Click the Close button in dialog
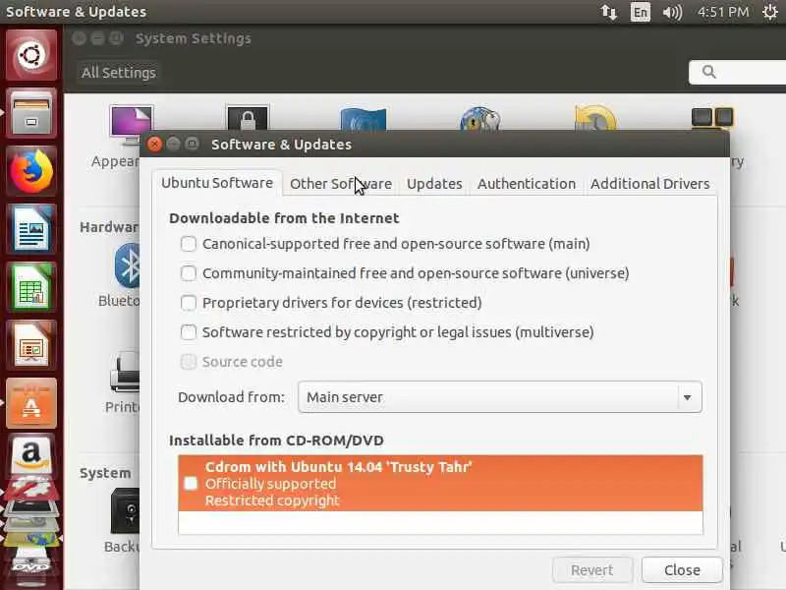The image size is (786, 590). [x=682, y=570]
